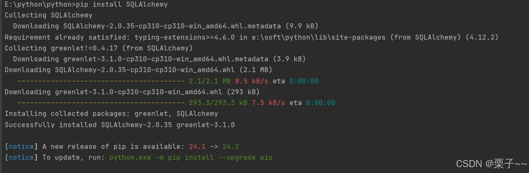Click the python.exe -m pip upgrade command
Viewport: 529px width, 173px height.
[191, 157]
